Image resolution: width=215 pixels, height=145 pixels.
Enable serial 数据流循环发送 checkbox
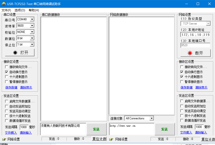coord(7,121)
